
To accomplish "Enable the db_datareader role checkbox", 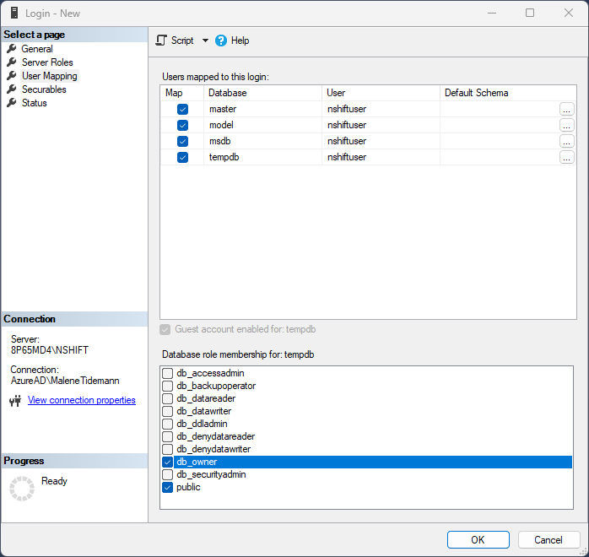I will [168, 398].
